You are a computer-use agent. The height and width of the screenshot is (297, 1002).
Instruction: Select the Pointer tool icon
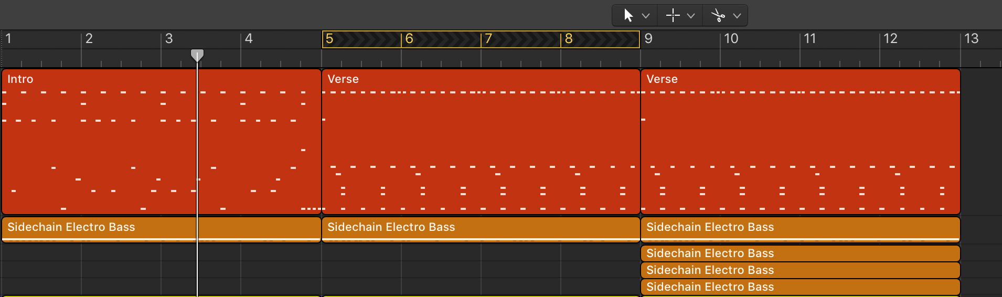tap(628, 16)
